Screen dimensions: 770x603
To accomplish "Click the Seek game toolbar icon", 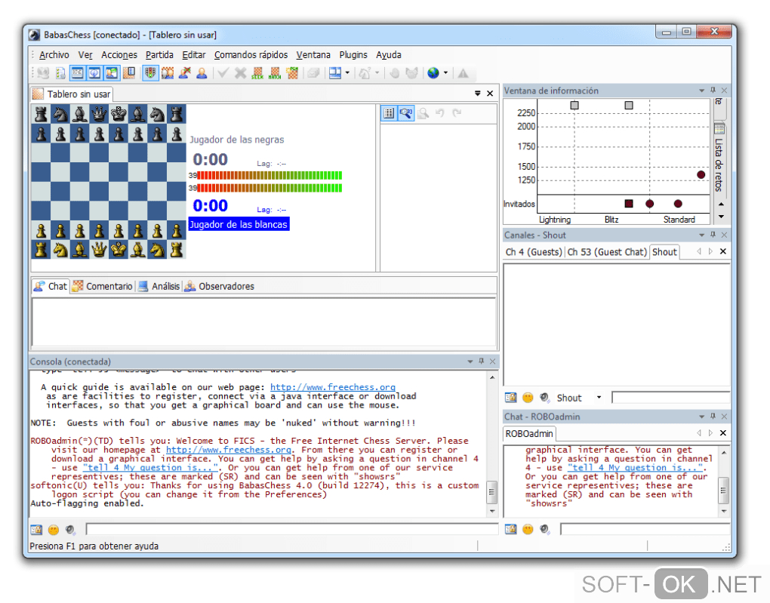I will pos(258,73).
